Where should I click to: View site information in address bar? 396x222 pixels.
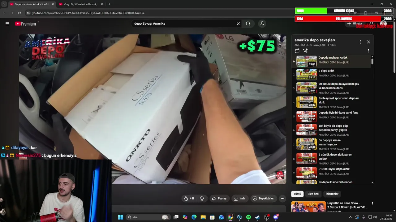click(28, 13)
